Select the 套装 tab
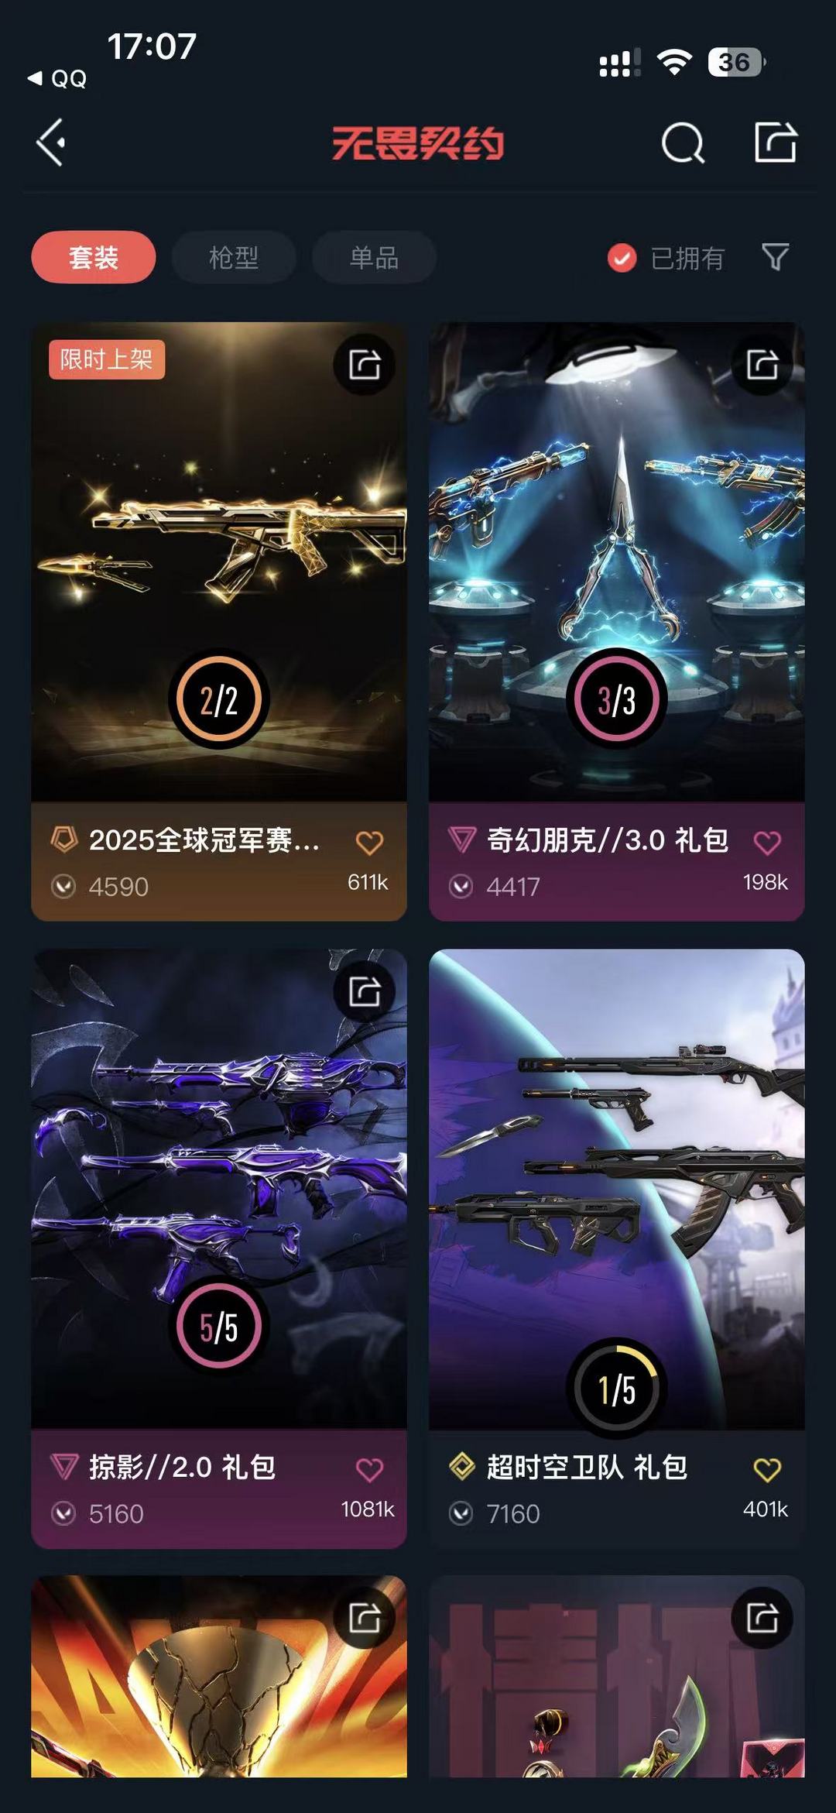 tap(93, 257)
